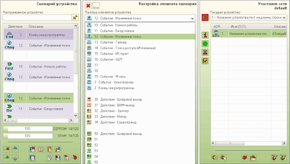Open the Текущее устройство dropdown

click(x=249, y=18)
